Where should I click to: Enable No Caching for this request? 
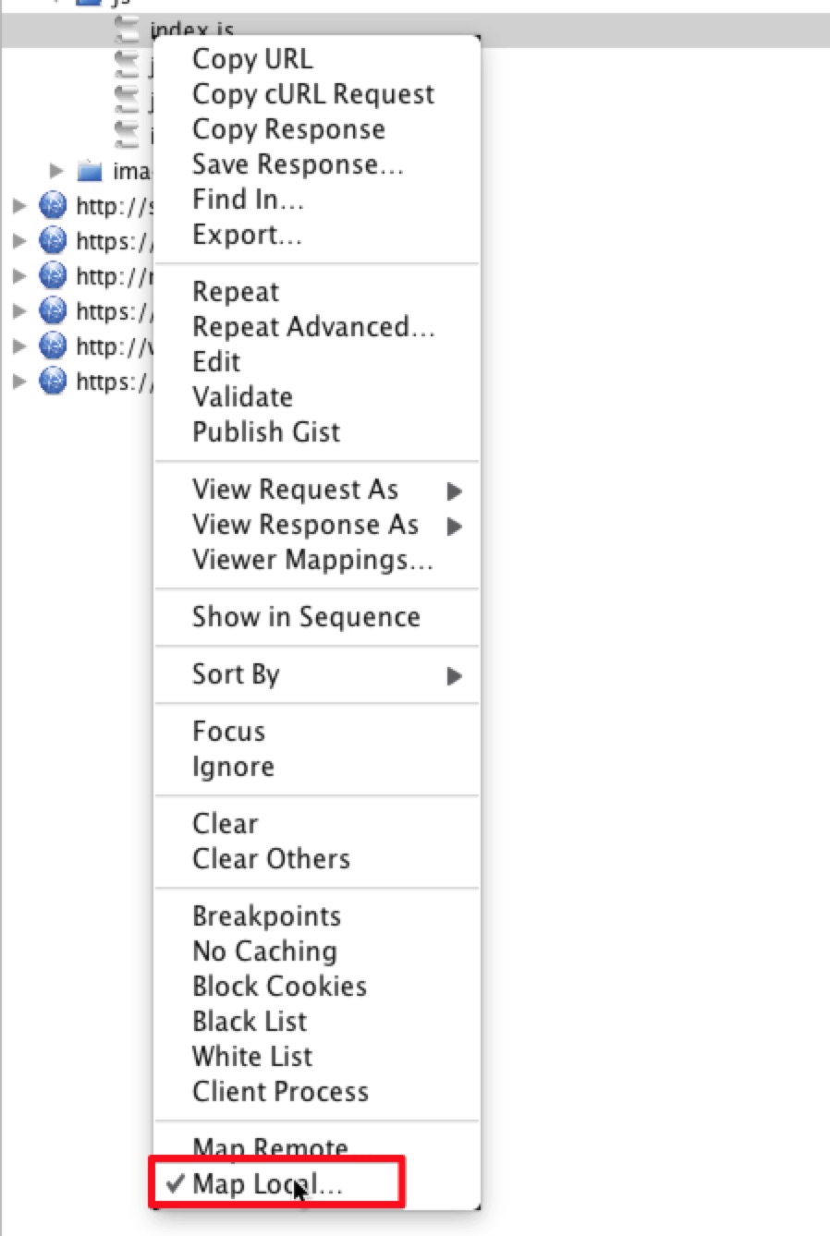click(x=264, y=951)
